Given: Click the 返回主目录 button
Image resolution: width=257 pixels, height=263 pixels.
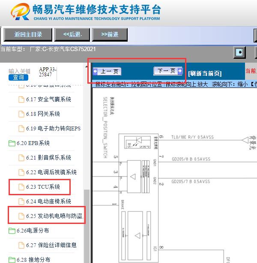Looking at the screenshot, I should (28, 35).
